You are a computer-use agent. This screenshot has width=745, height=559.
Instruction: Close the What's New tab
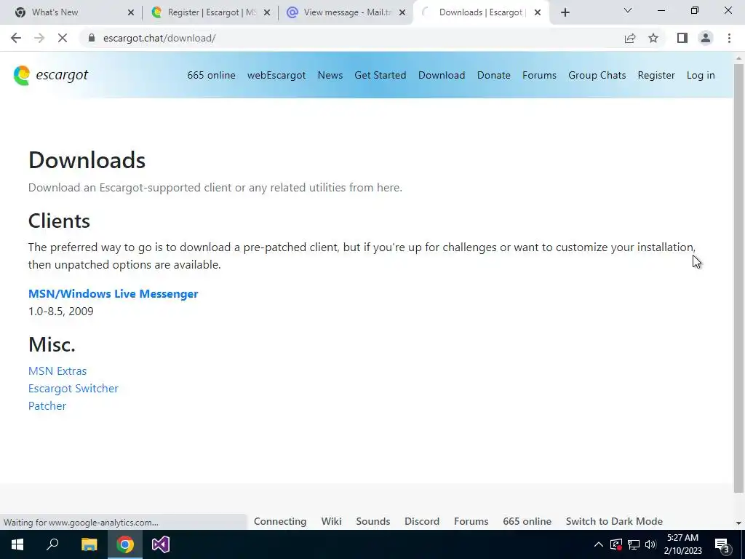[131, 12]
